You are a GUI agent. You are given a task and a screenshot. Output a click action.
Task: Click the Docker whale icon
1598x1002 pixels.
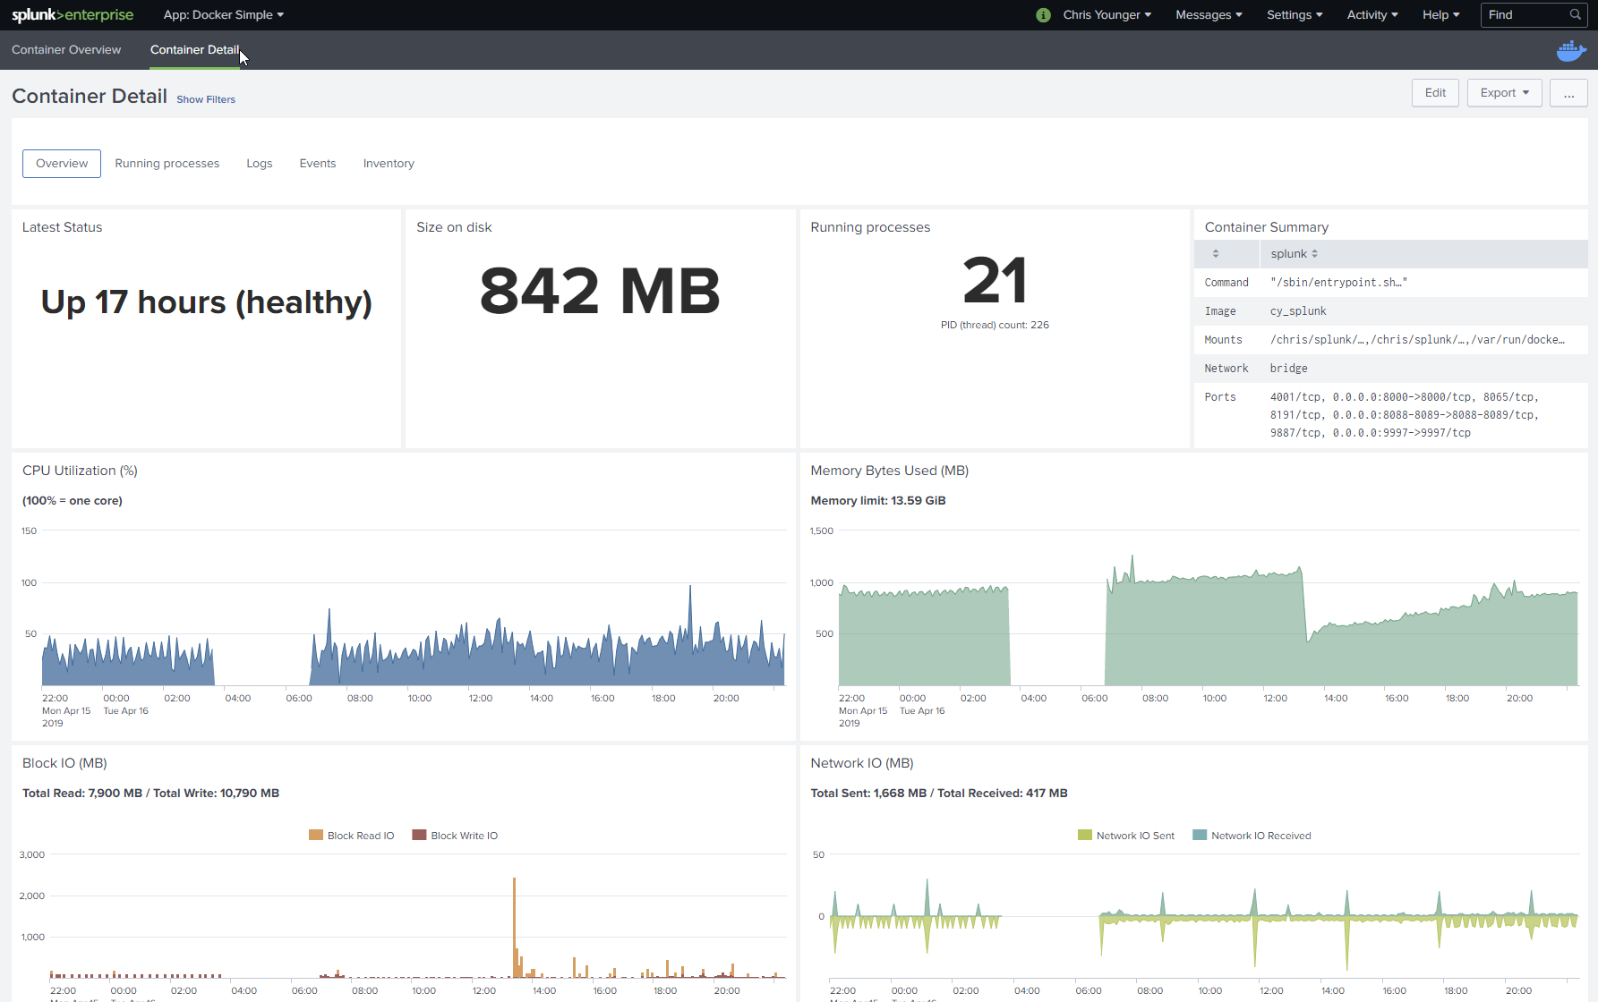[1571, 51]
